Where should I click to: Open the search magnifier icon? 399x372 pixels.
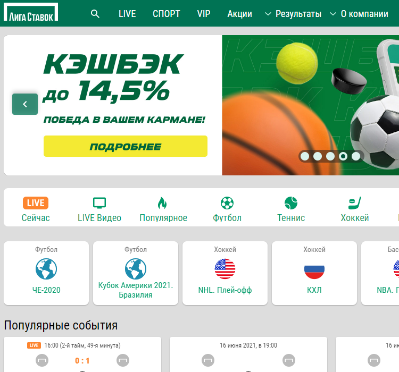pyautogui.click(x=95, y=14)
